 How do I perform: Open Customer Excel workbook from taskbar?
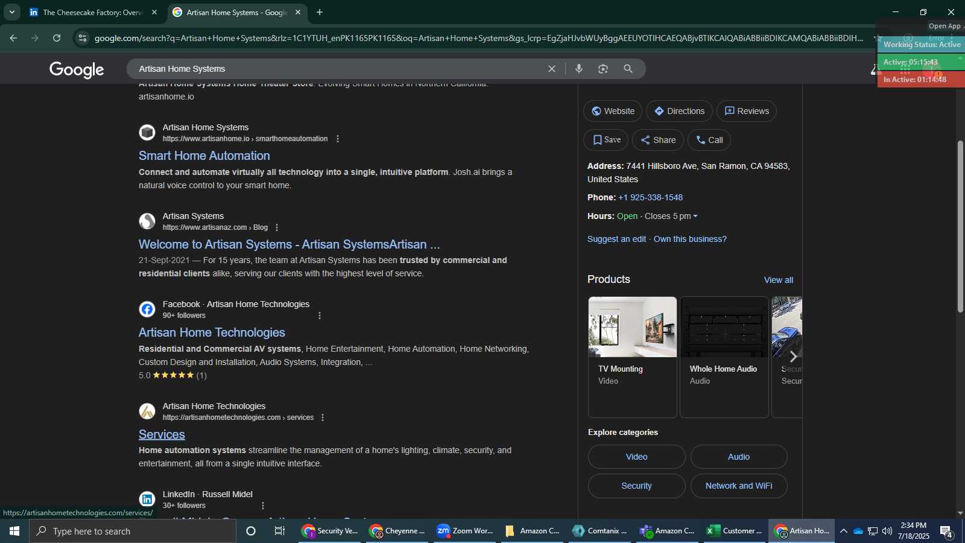734,531
